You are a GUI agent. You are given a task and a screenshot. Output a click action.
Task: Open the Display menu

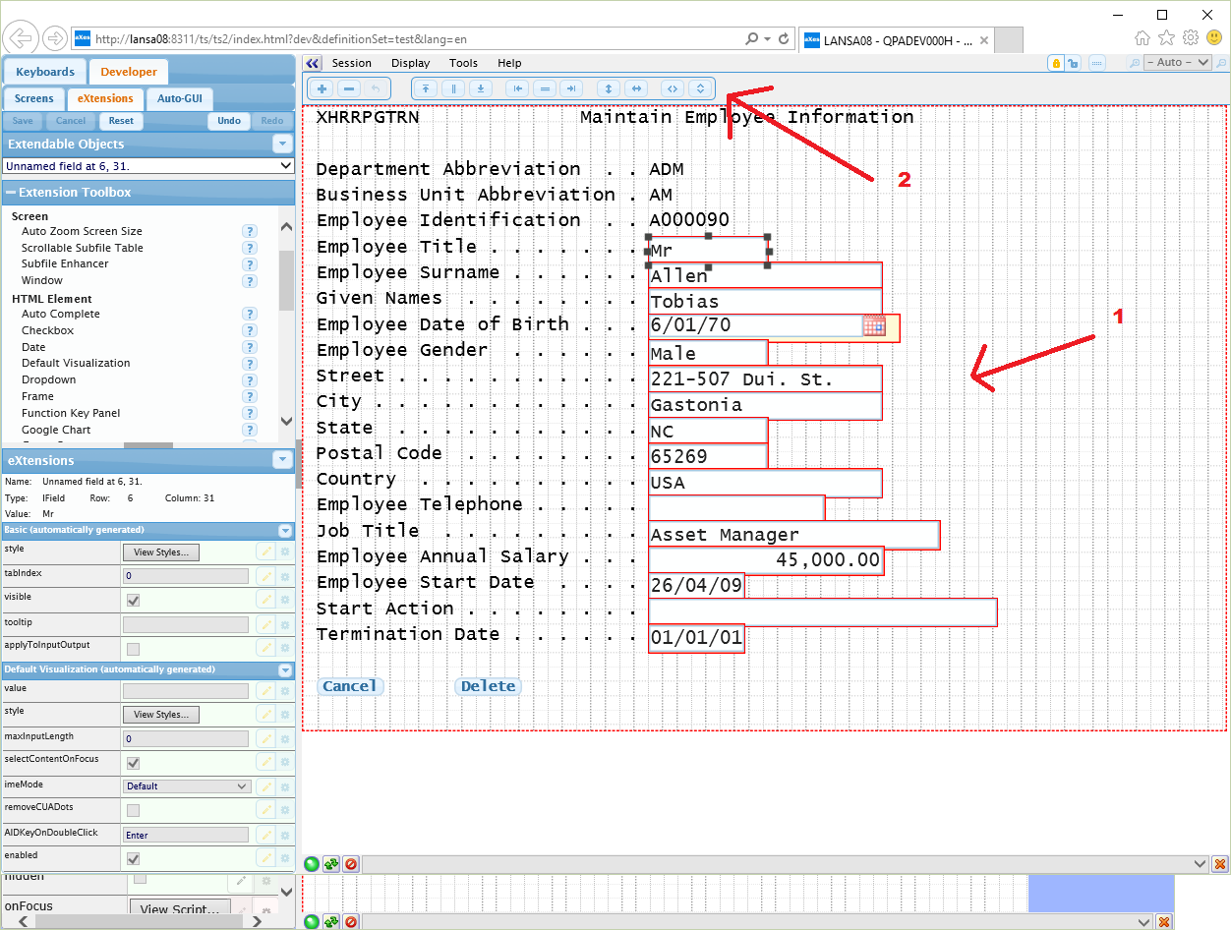click(x=410, y=63)
